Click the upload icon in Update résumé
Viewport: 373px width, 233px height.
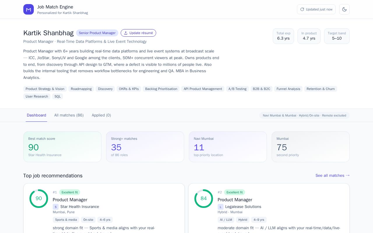(x=126, y=33)
